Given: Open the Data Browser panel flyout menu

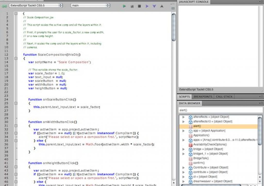Looking at the screenshot, I should pyautogui.click(x=261, y=103).
